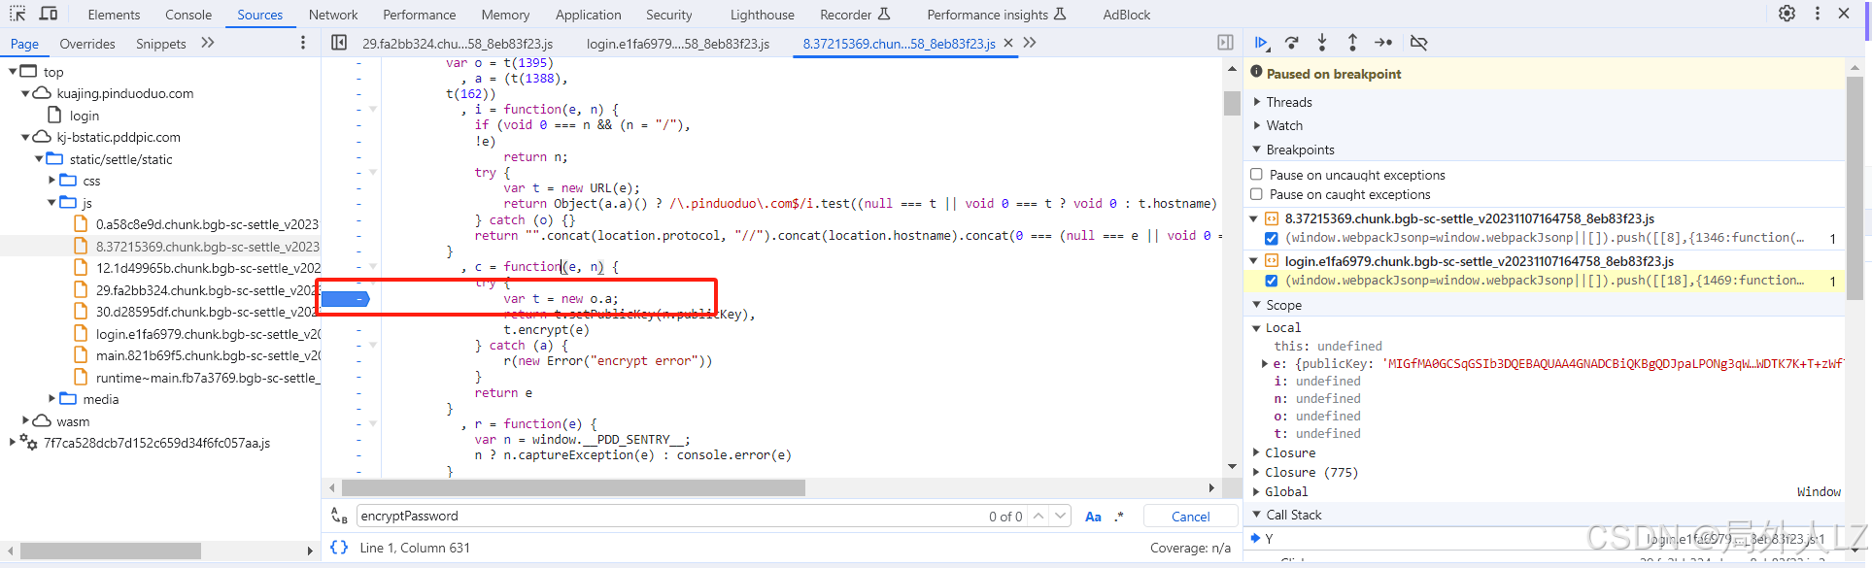Deactivate all breakpoints icon
The width and height of the screenshot is (1872, 568).
[x=1418, y=43]
